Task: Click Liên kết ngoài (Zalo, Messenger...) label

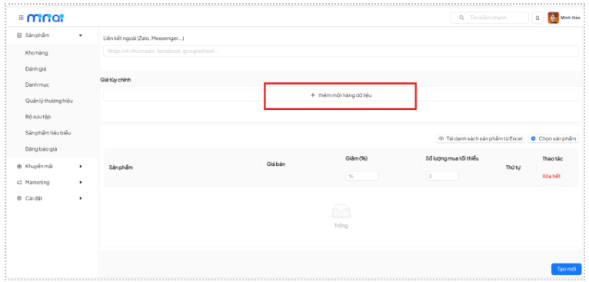Action: 144,38
